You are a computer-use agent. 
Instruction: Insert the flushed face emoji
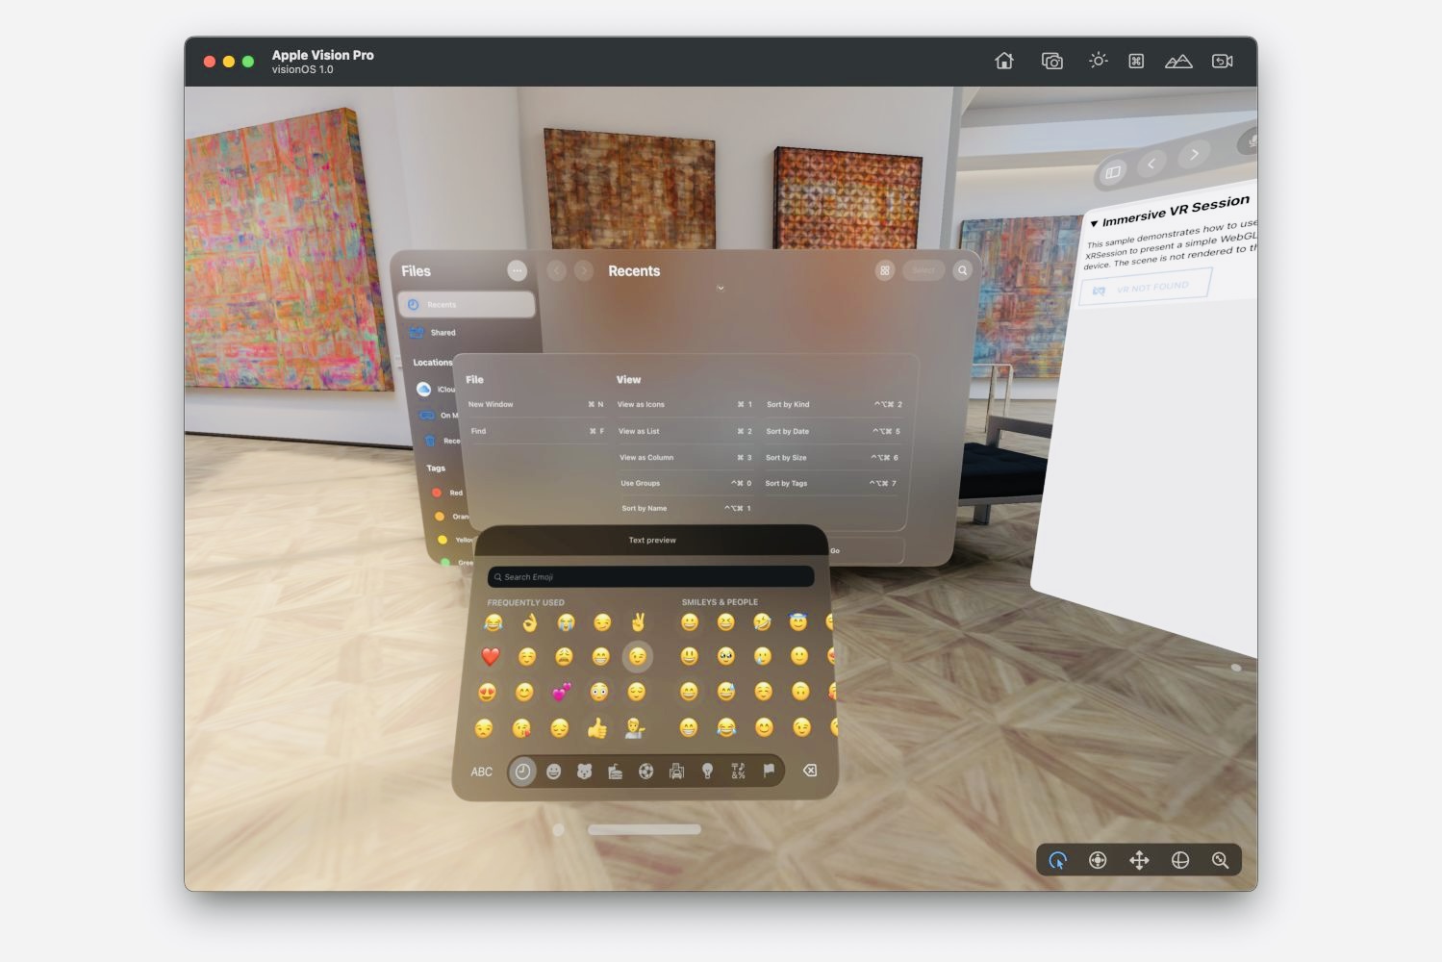[599, 693]
